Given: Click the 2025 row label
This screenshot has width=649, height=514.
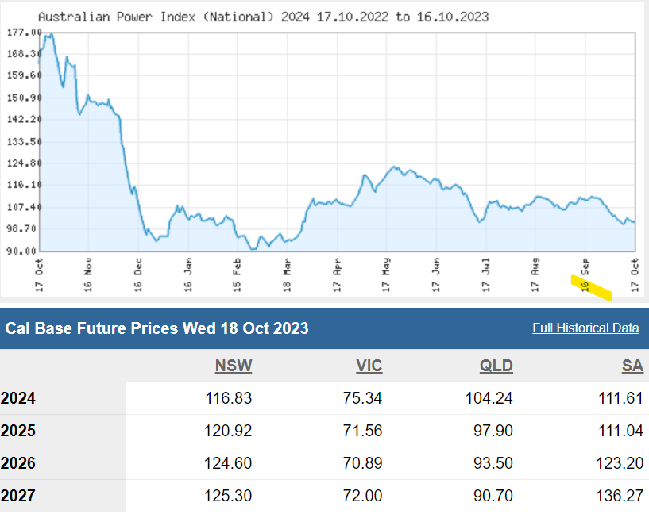Looking at the screenshot, I should pos(18,431).
